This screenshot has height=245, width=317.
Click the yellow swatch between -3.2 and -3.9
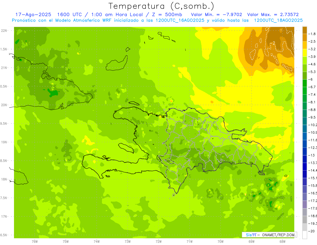pos(305,53)
